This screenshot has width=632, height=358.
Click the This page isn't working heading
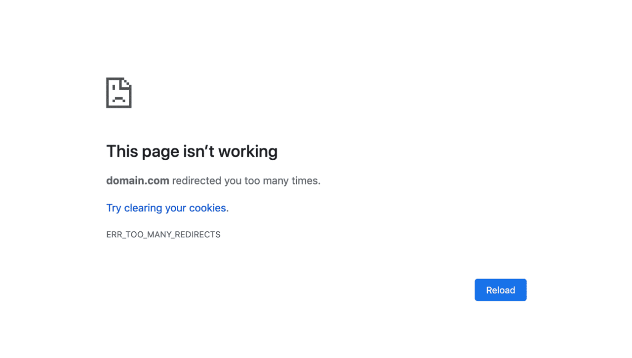[x=192, y=151]
